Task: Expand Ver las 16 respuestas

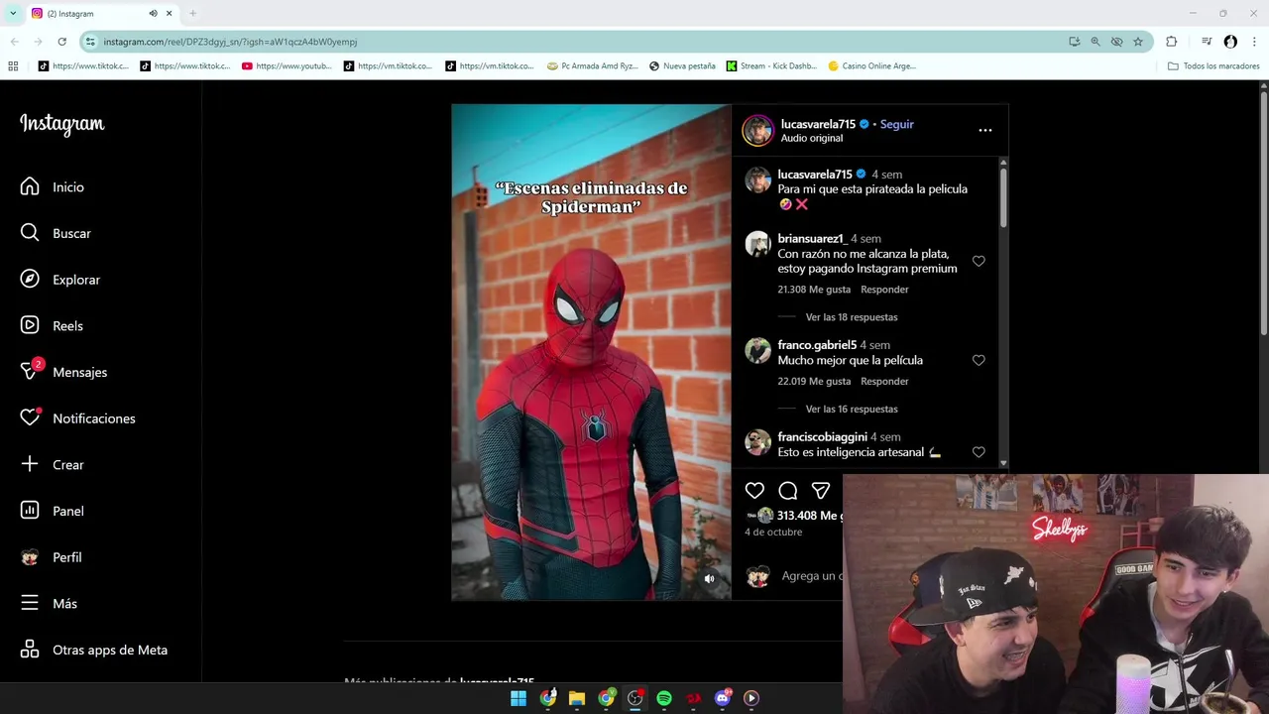Action: pyautogui.click(x=852, y=409)
